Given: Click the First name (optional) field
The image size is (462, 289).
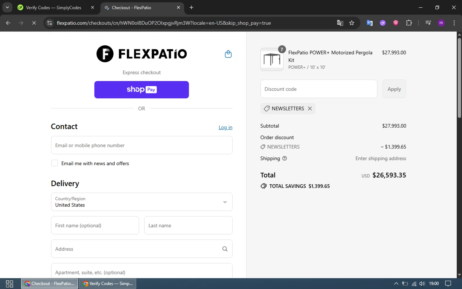Looking at the screenshot, I should [95, 225].
